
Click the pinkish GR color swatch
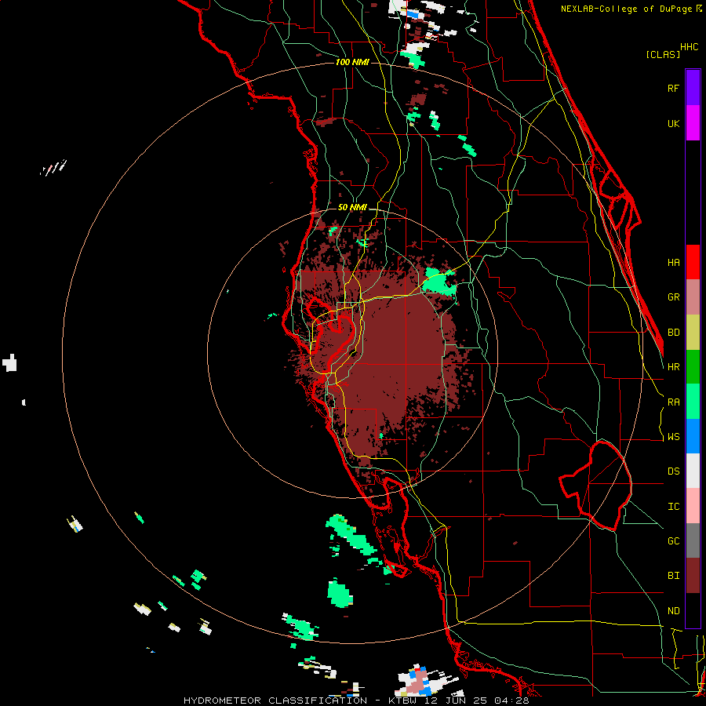click(x=693, y=297)
